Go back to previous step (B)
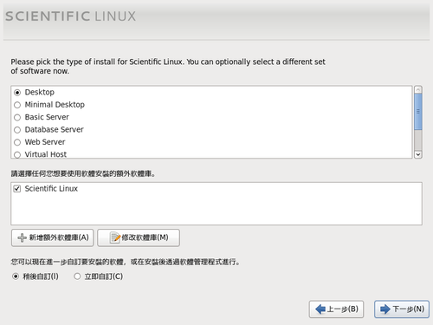433x325 pixels. tap(336, 309)
